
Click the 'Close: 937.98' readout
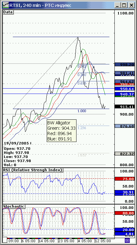[17, 161]
